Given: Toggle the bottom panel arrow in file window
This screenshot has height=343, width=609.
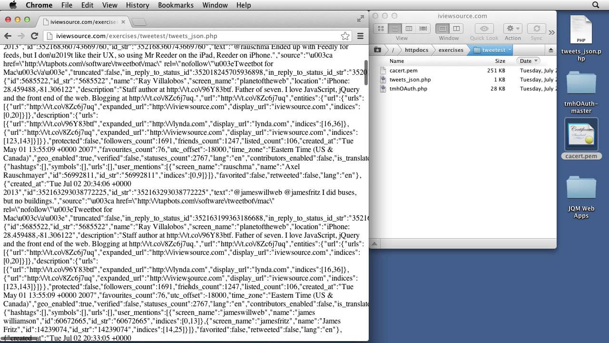Looking at the screenshot, I should tap(374, 244).
